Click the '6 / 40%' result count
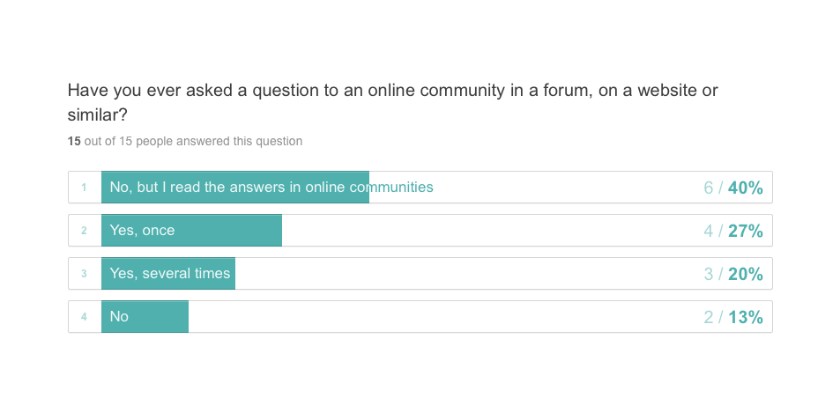 (733, 188)
